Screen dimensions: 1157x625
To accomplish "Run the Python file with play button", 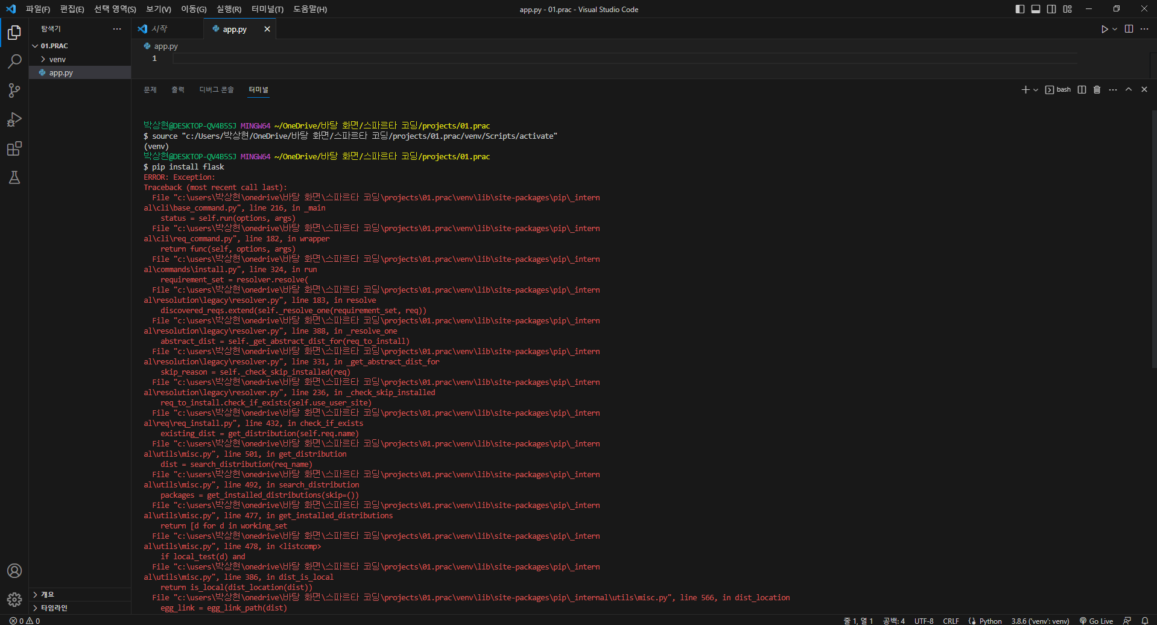I will click(x=1105, y=29).
